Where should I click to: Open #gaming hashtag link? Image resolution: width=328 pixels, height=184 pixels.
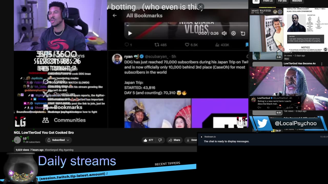coord(68,150)
